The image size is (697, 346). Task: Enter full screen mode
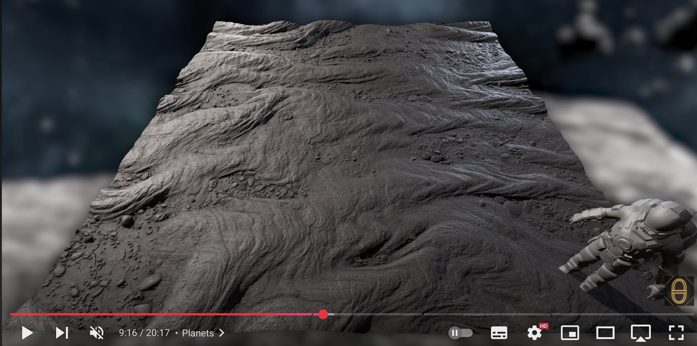[676, 333]
